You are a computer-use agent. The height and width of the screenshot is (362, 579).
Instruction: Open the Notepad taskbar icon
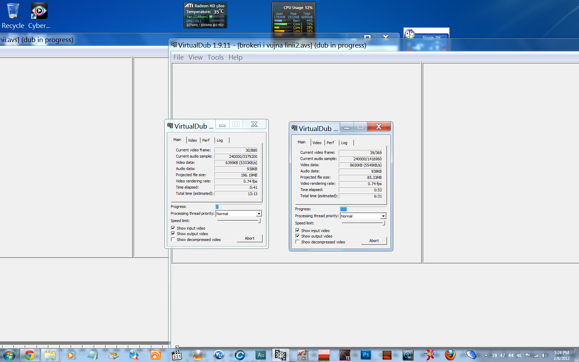click(x=92, y=355)
